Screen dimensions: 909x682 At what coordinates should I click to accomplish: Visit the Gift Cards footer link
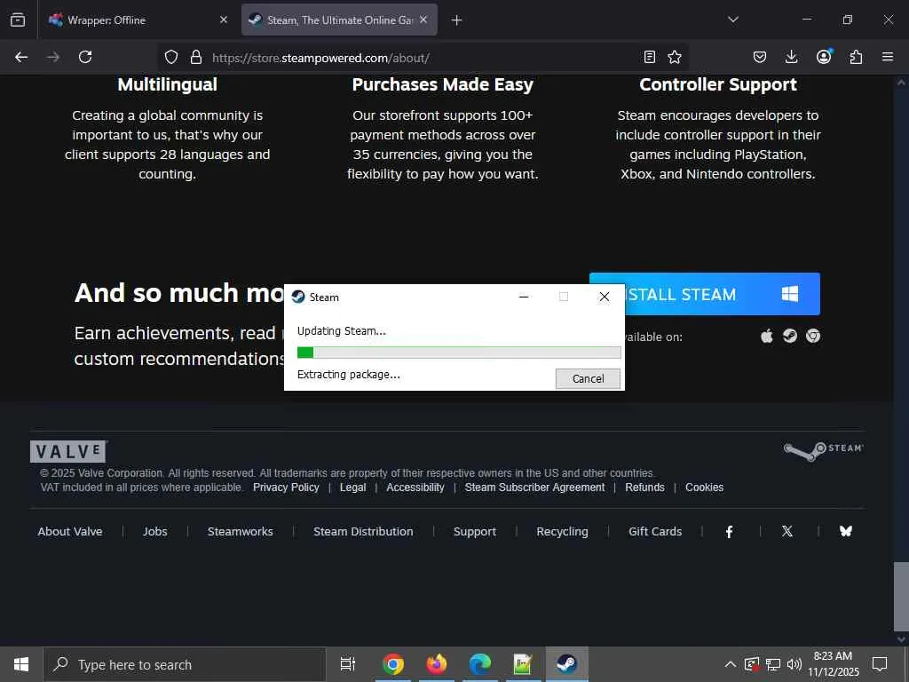(x=655, y=531)
